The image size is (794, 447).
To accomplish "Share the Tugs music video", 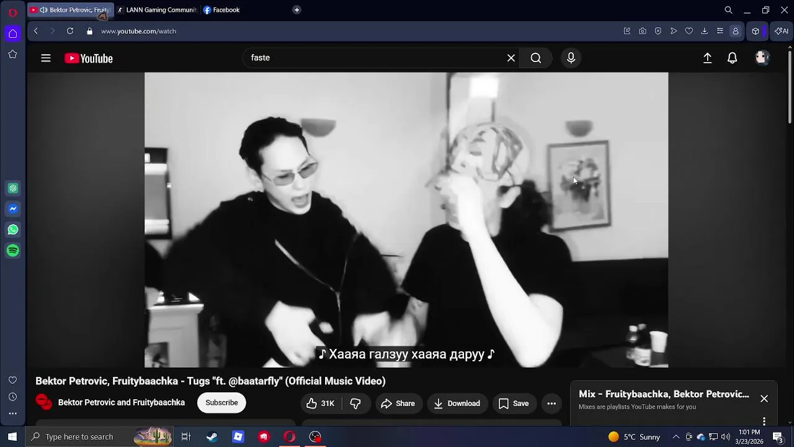I will [398, 404].
